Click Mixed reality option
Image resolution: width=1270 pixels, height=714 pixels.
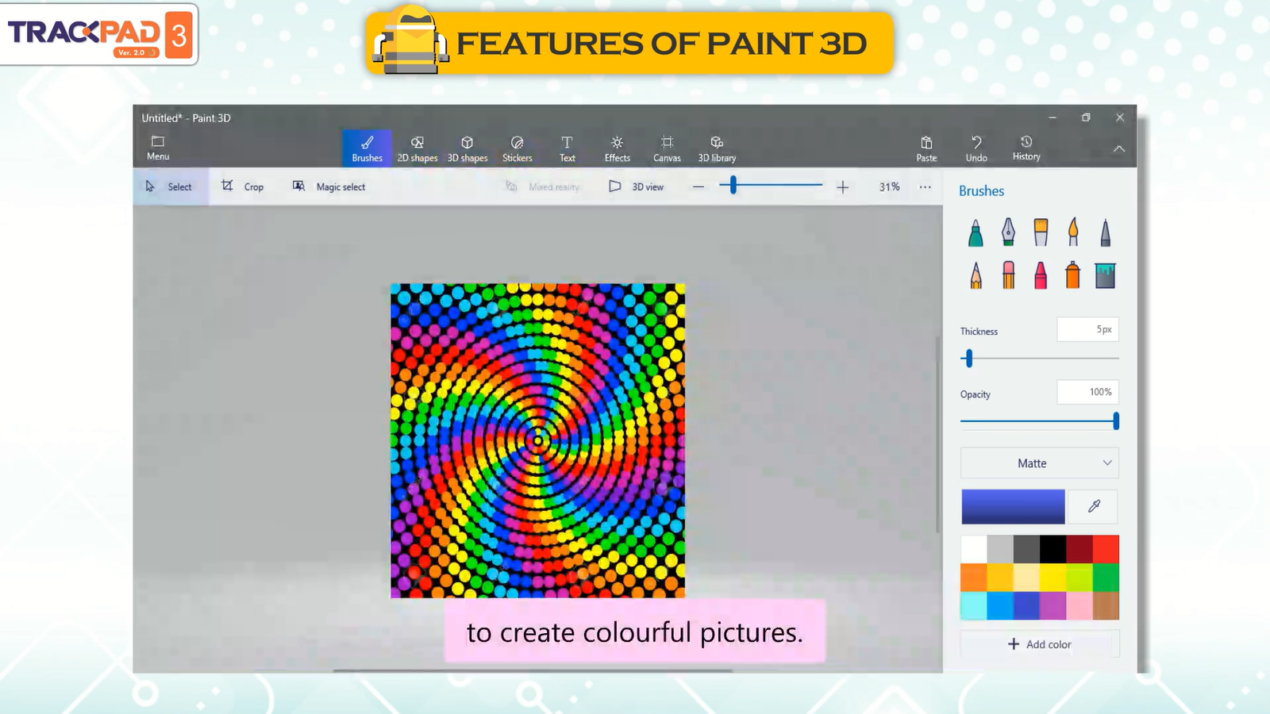pos(543,187)
